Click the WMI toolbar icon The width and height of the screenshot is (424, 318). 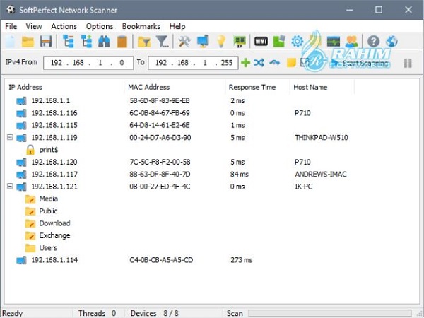pos(261,42)
